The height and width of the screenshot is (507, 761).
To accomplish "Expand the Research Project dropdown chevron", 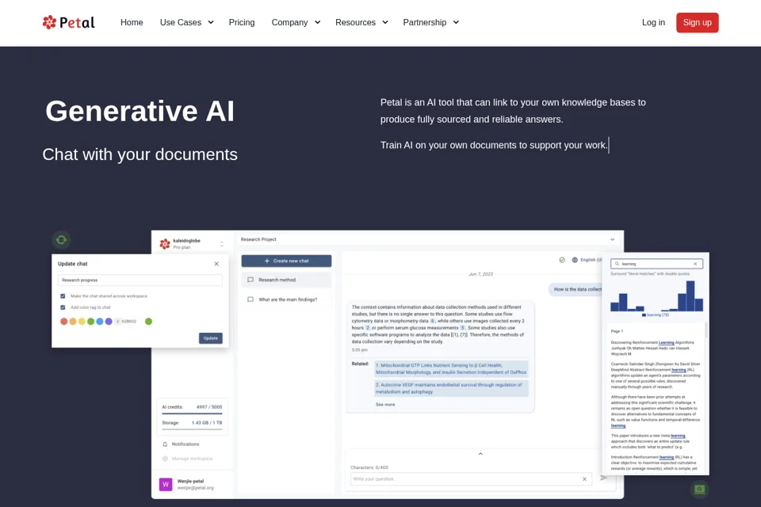I will coord(613,239).
